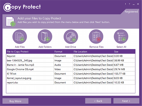Click the Registered tab label

point(131,12)
